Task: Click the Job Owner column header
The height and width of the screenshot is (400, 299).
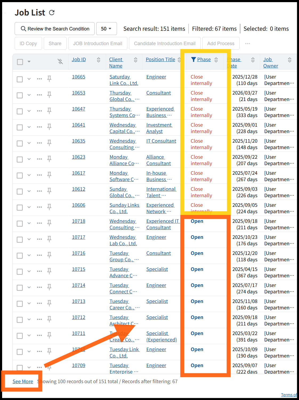Action: [270, 63]
